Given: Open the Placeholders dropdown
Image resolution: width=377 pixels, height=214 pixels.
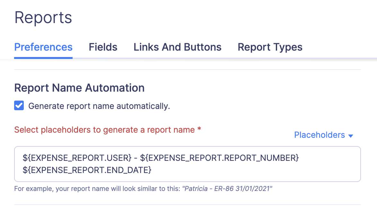Looking at the screenshot, I should tap(320, 135).
